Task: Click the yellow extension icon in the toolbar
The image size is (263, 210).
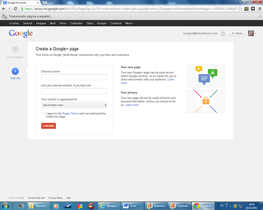Action: pyautogui.click(x=247, y=9)
